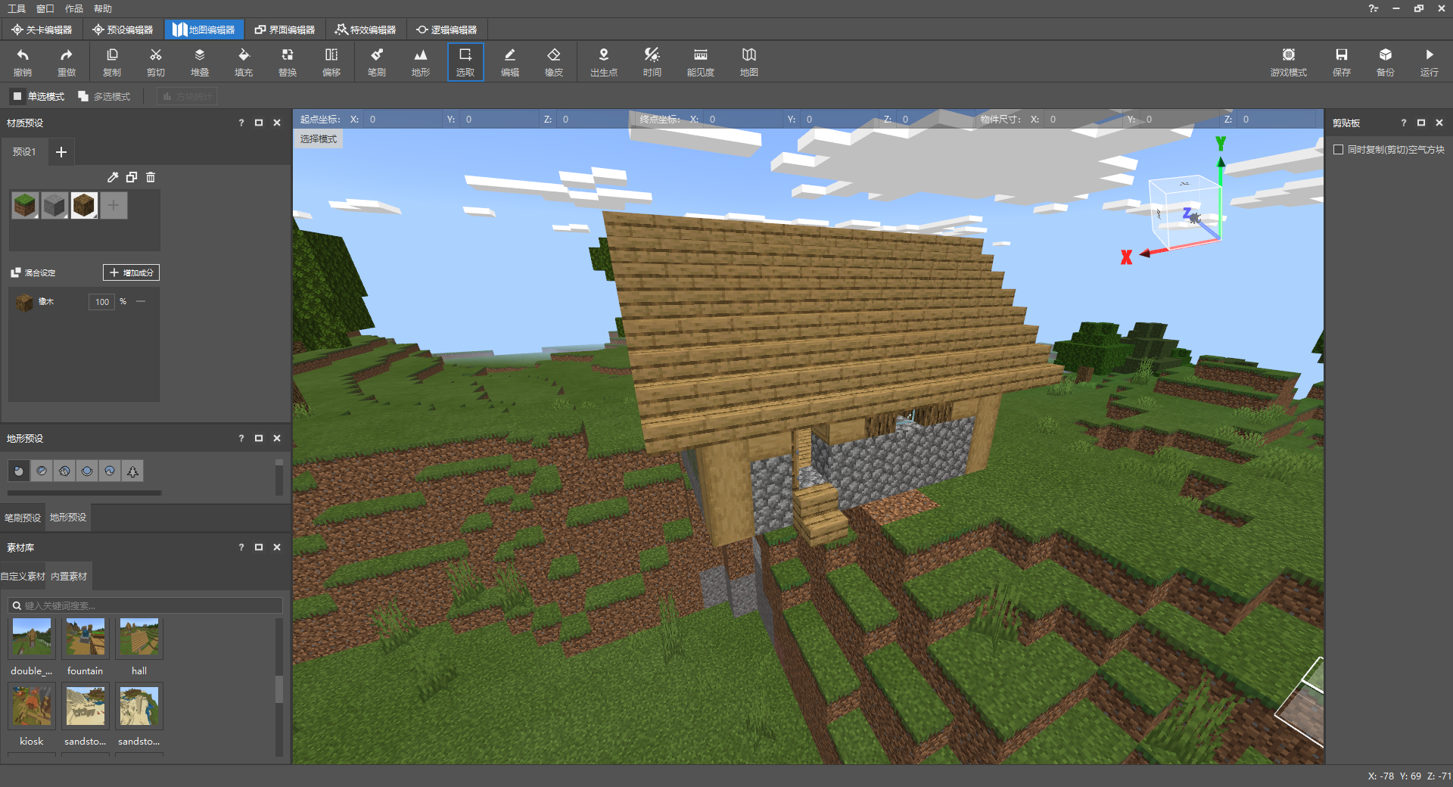Open the 工具 menu

(x=17, y=8)
